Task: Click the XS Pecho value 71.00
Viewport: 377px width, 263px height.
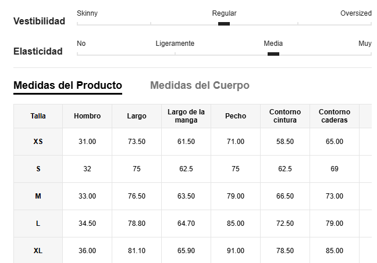Action: pos(236,142)
